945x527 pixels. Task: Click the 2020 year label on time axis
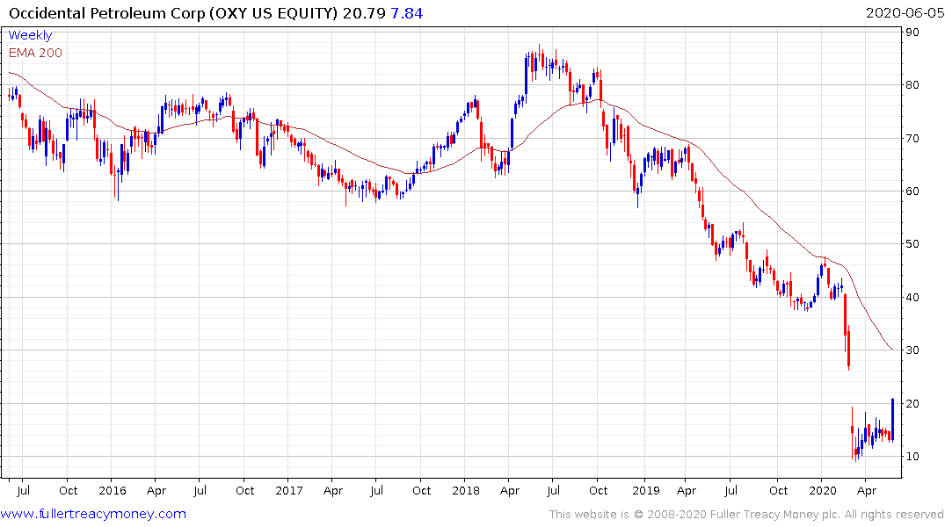(x=823, y=490)
